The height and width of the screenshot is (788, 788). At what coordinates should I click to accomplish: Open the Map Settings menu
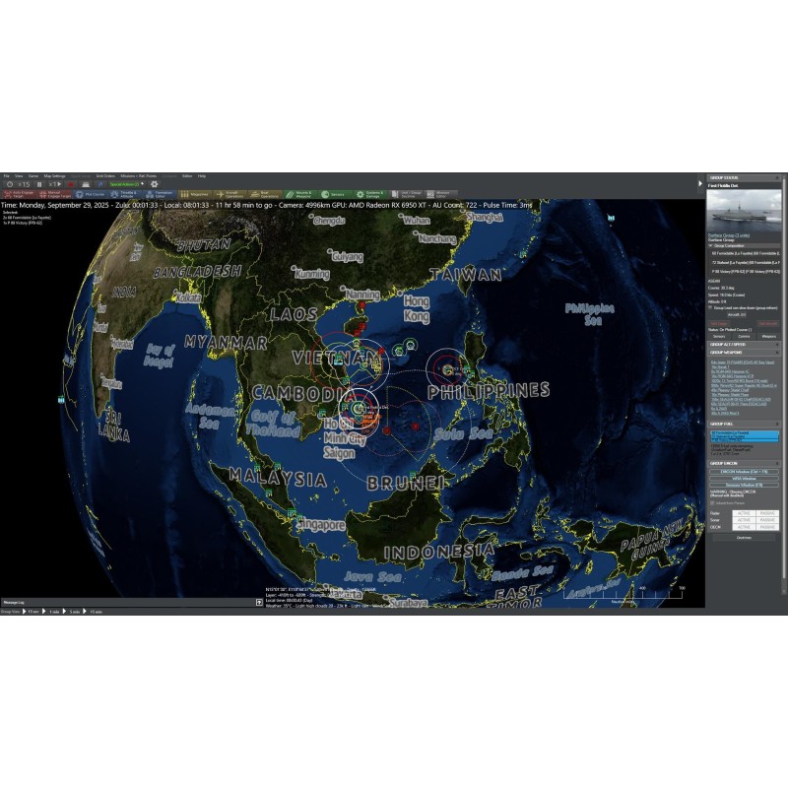(x=53, y=175)
